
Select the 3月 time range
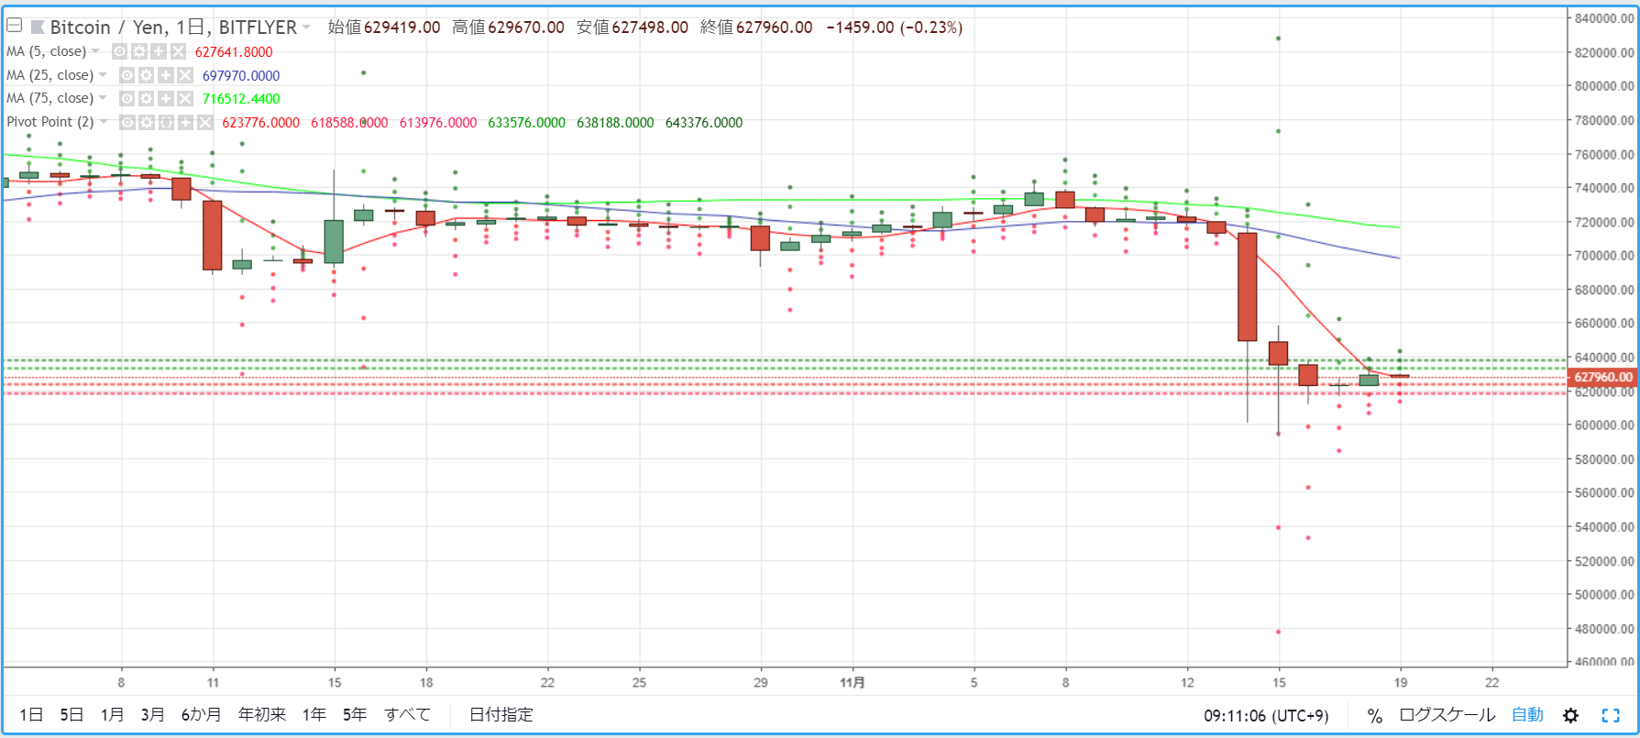(x=152, y=715)
